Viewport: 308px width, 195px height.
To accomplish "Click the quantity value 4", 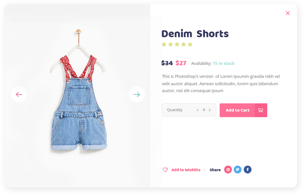I will click(x=204, y=110).
